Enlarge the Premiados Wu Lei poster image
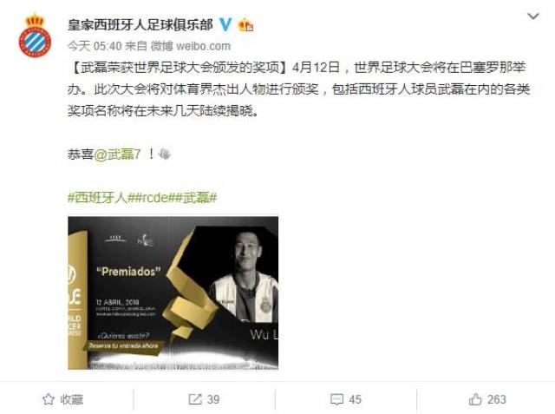 [173, 292]
